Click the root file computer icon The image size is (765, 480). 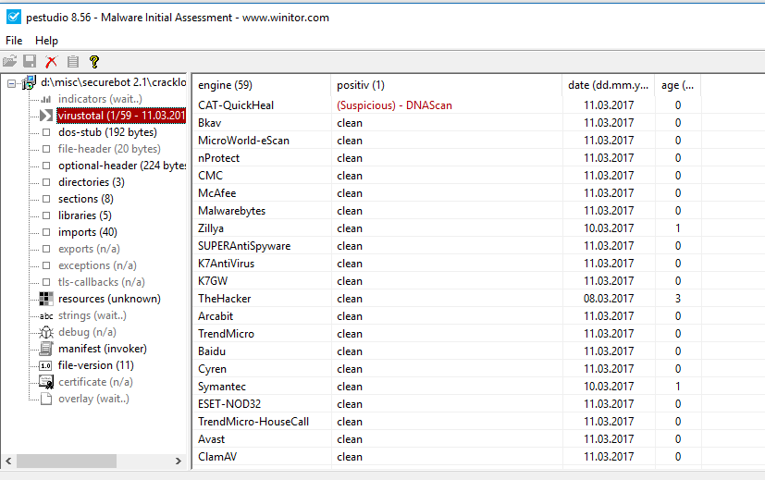[30, 82]
